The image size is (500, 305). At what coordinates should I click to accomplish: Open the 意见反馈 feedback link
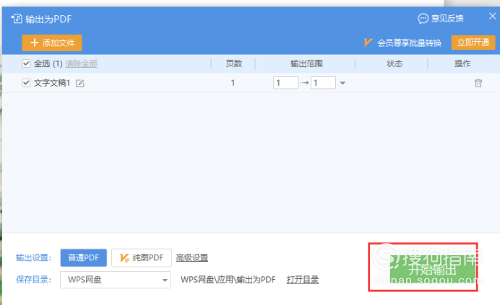pyautogui.click(x=441, y=19)
